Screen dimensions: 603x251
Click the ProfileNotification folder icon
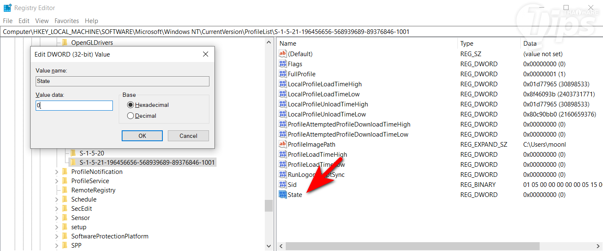[x=65, y=171]
